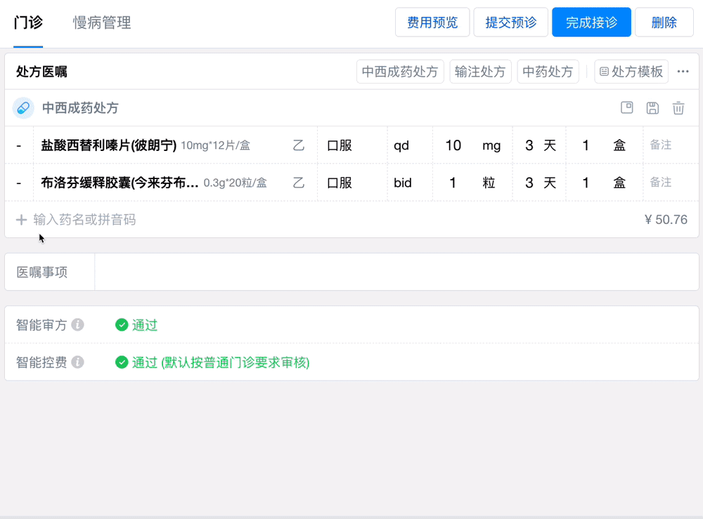Click the save prescription floppy disk icon
The image size is (703, 519).
click(652, 107)
